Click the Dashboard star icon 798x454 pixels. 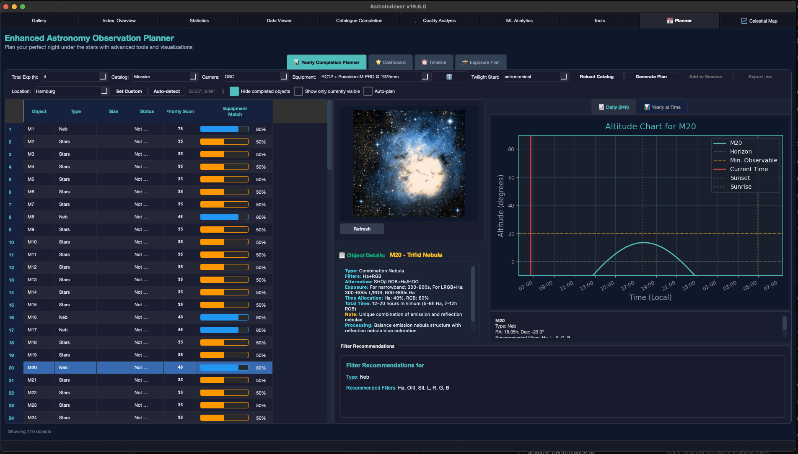(378, 63)
